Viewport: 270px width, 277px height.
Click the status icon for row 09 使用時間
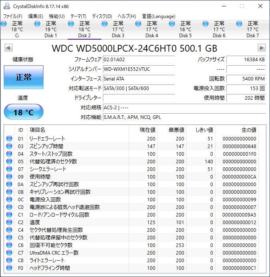tap(9, 177)
